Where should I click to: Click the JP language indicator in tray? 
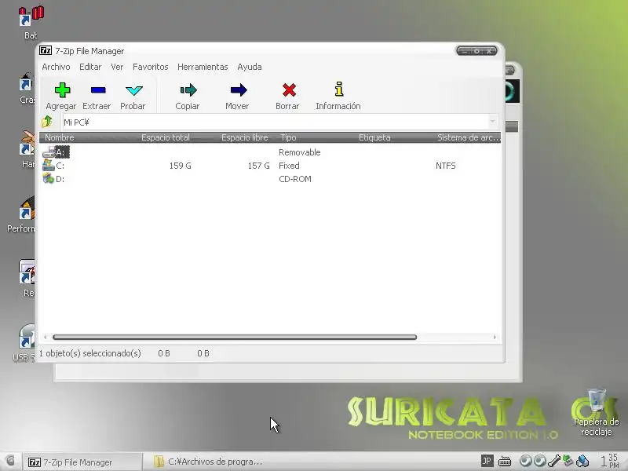pyautogui.click(x=487, y=461)
